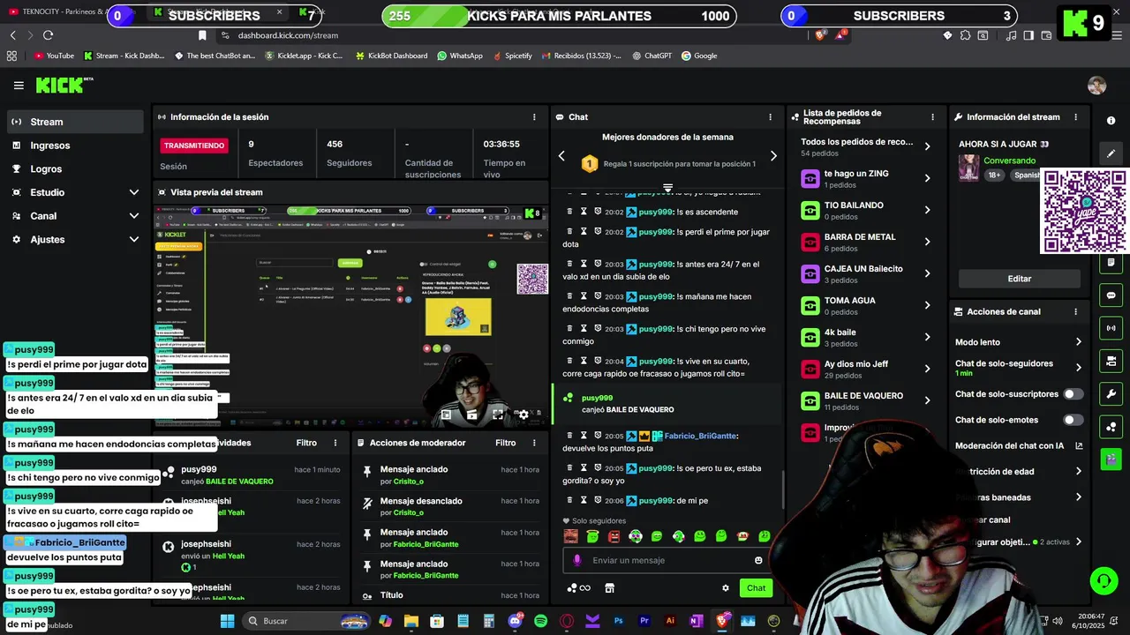Toggle Chat de solo-emotes switch
This screenshot has width=1130, height=635.
[x=1073, y=420]
